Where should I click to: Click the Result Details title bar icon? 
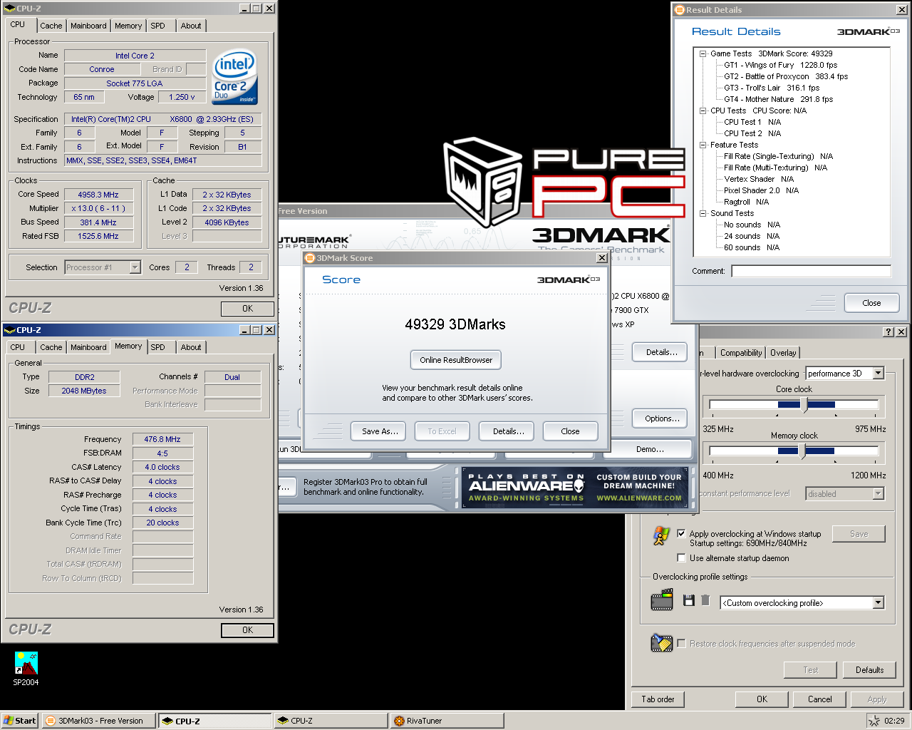pos(680,10)
